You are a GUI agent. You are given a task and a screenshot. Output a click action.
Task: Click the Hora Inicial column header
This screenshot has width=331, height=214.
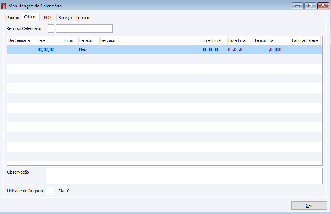pyautogui.click(x=214, y=40)
